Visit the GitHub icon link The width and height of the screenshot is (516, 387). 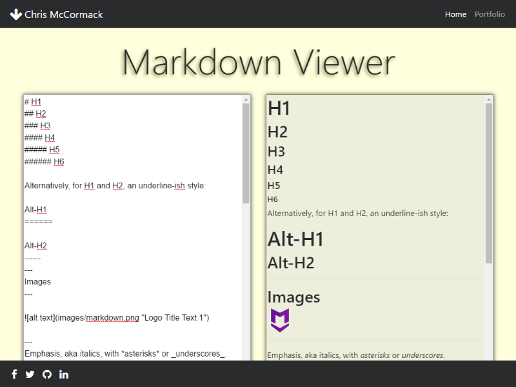46,374
